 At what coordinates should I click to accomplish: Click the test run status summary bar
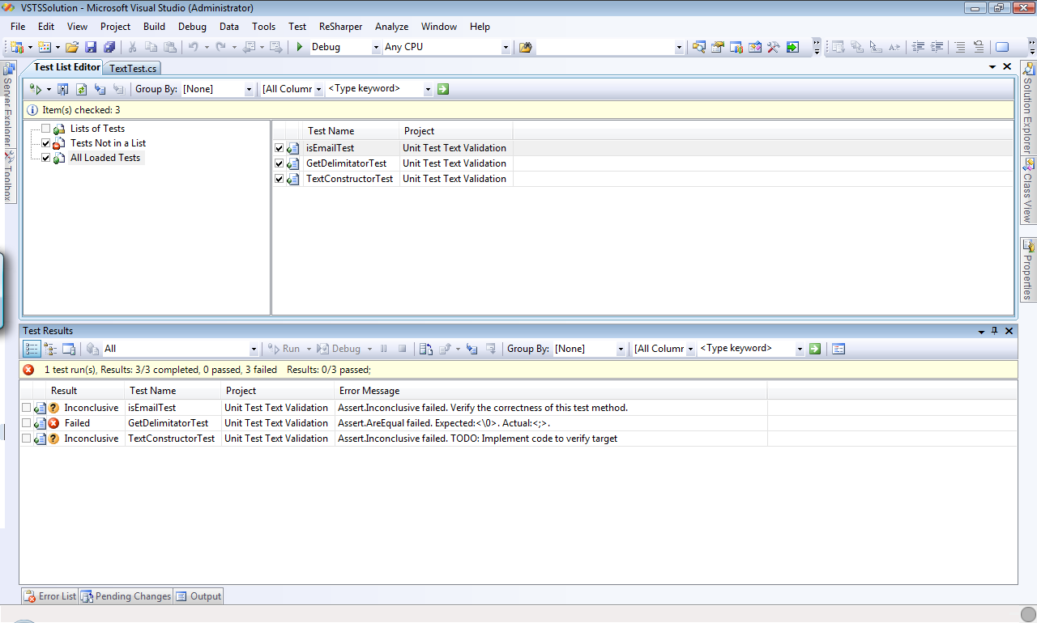coord(518,370)
